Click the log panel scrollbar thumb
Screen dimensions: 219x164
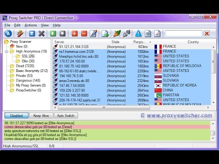[213, 133]
